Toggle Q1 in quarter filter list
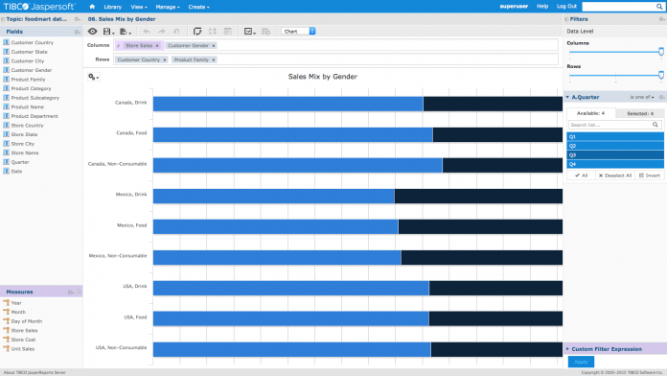 (x=615, y=137)
